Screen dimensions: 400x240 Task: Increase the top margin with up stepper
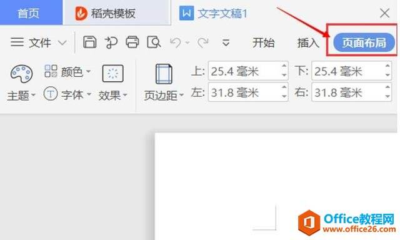(x=284, y=66)
